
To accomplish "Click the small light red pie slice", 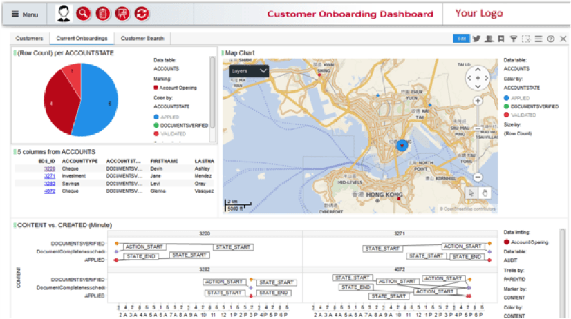I will [x=74, y=76].
